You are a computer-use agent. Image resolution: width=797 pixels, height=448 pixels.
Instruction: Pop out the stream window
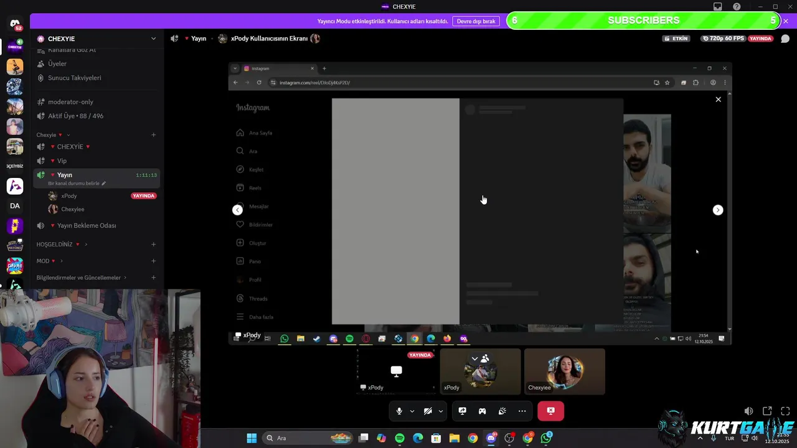tap(767, 411)
